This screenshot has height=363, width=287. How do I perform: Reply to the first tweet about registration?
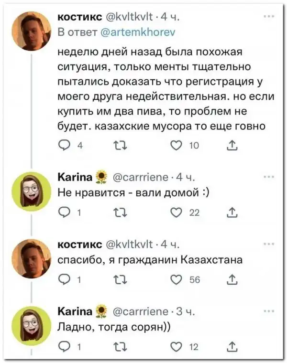pyautogui.click(x=63, y=146)
